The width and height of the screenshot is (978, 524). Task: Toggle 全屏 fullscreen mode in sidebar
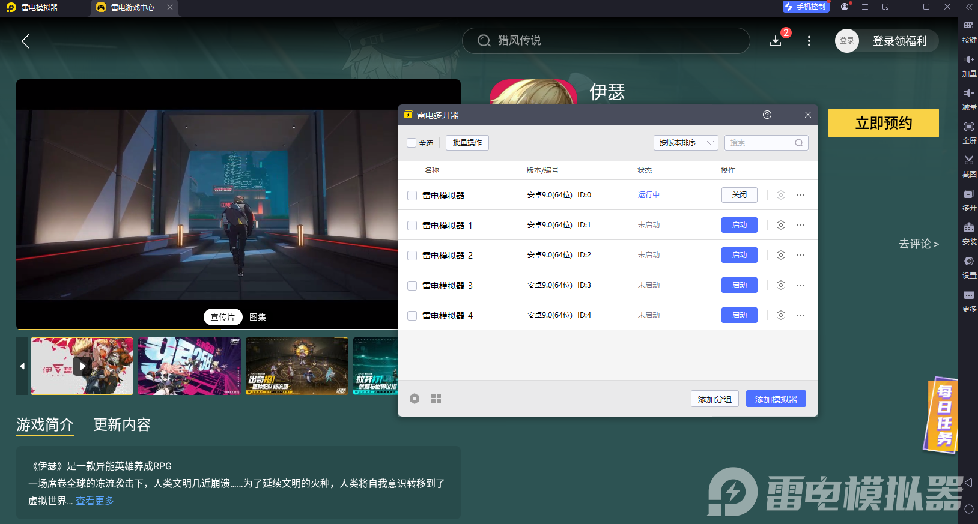[969, 133]
